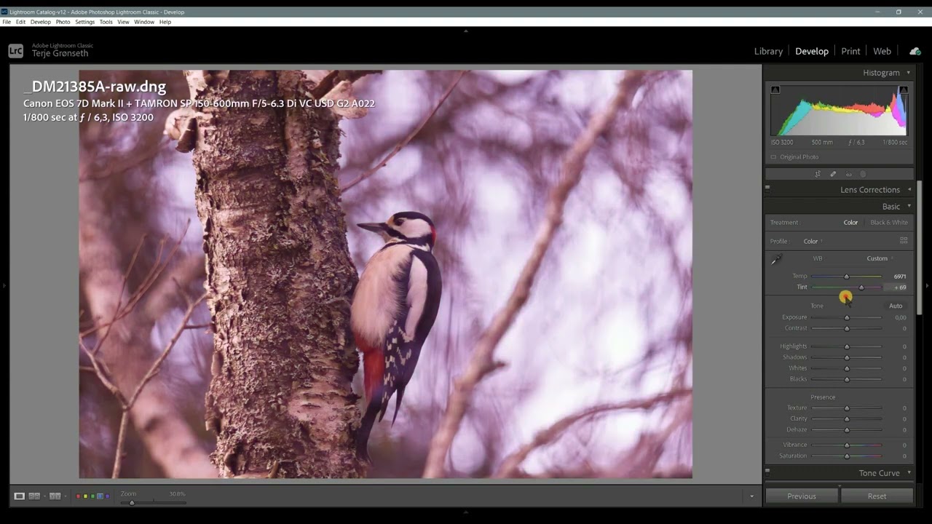This screenshot has width=932, height=524.
Task: Switch to the Print module
Action: point(850,51)
